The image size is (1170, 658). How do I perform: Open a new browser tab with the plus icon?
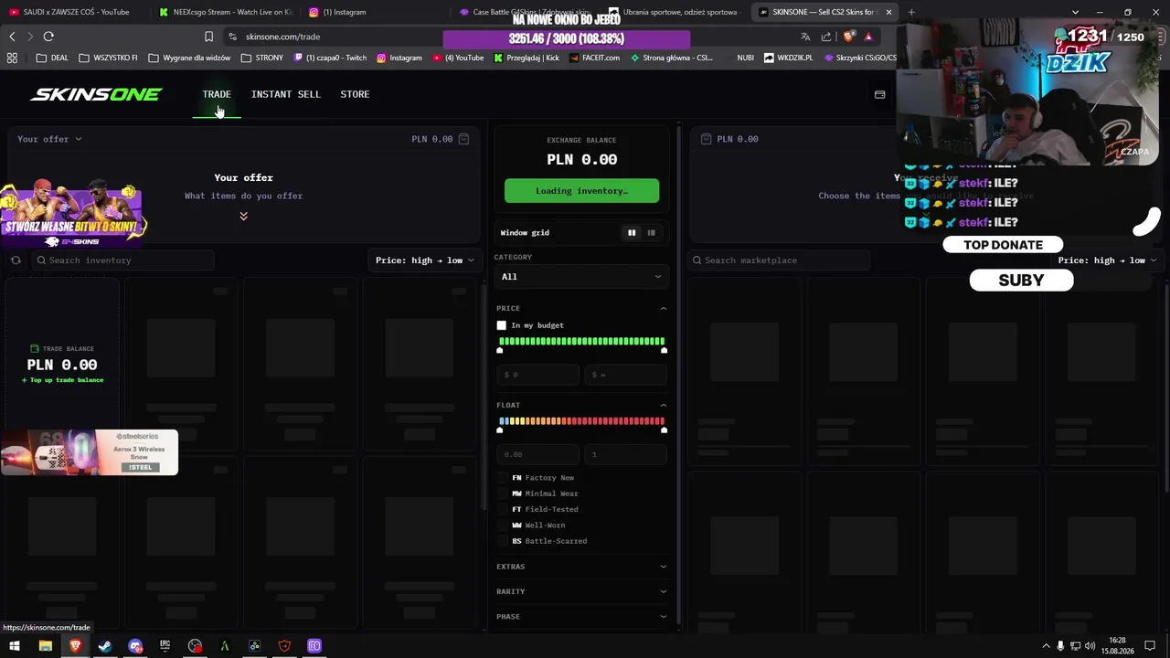point(911,12)
